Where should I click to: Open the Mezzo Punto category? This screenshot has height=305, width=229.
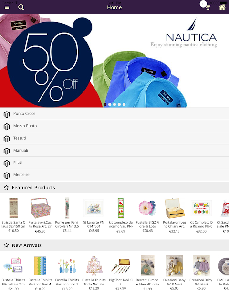[114, 126]
